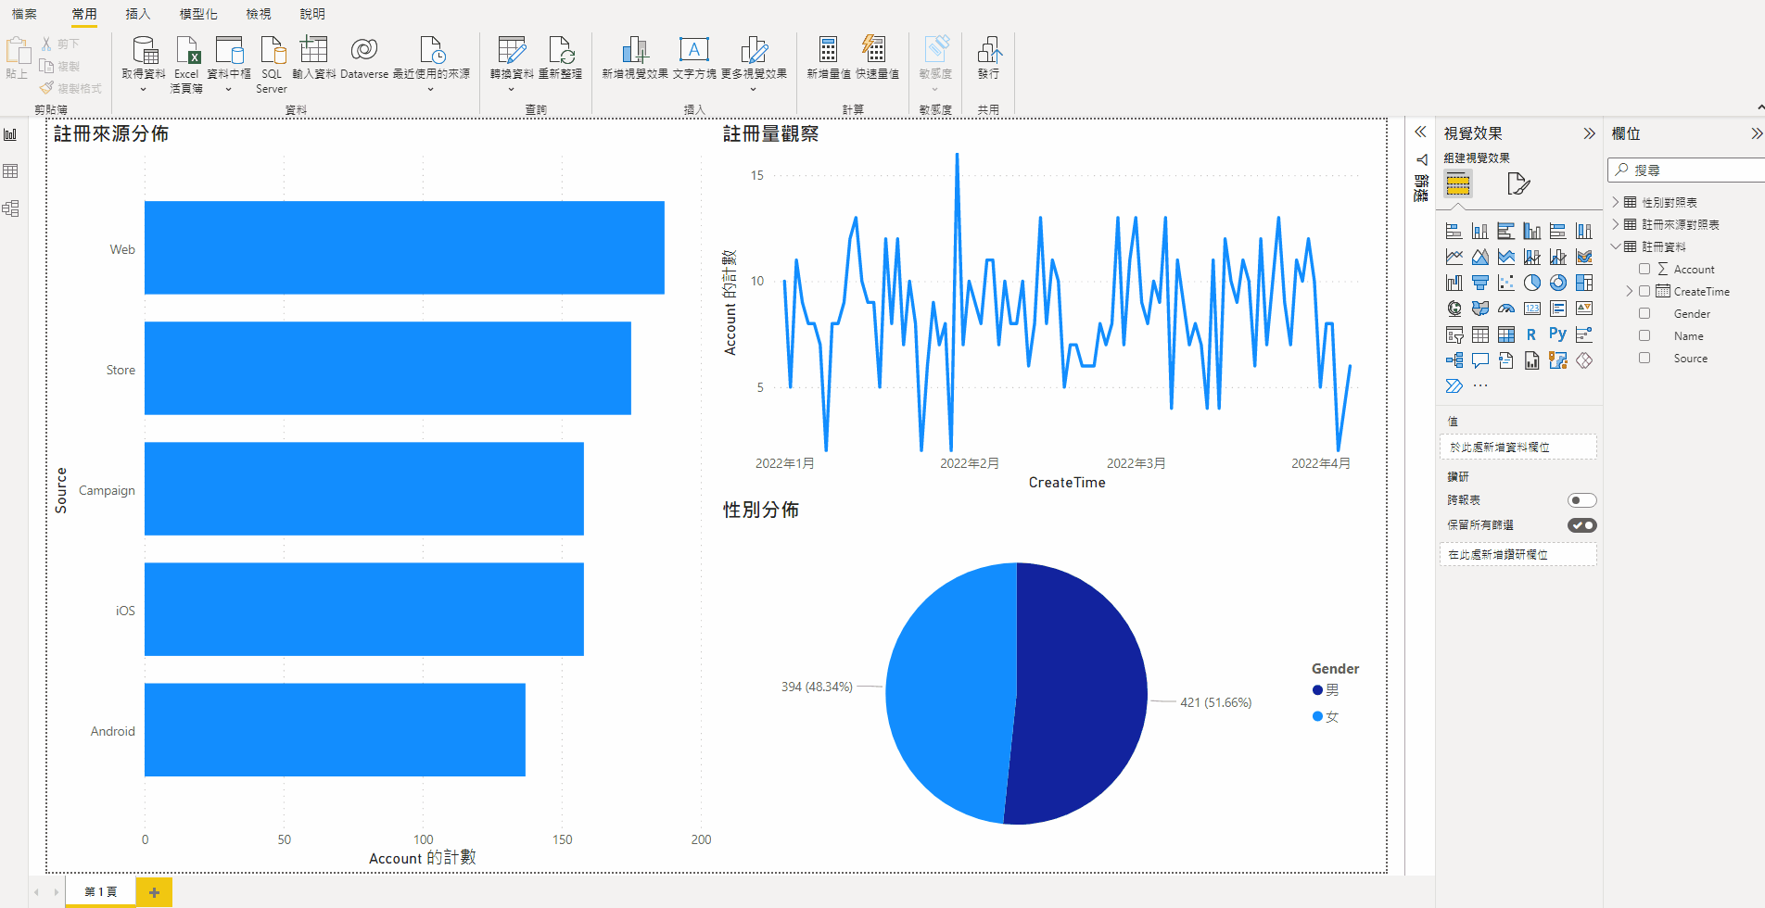Check the Source field checkbox

point(1644,358)
